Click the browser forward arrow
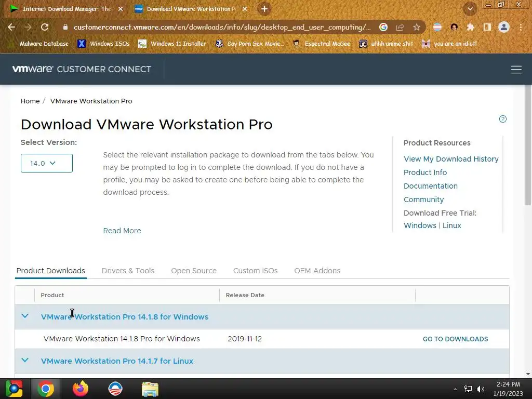Viewport: 532px width, 399px height. (x=28, y=27)
